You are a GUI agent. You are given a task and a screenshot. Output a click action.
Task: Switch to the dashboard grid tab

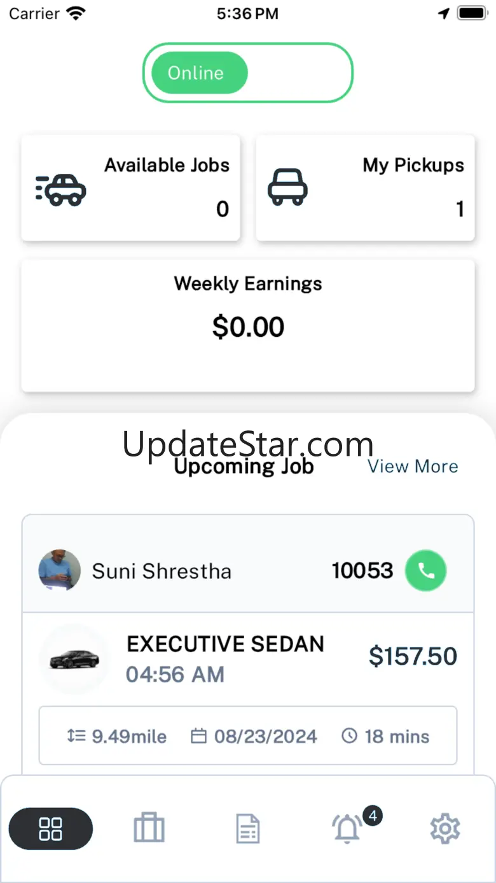[51, 829]
